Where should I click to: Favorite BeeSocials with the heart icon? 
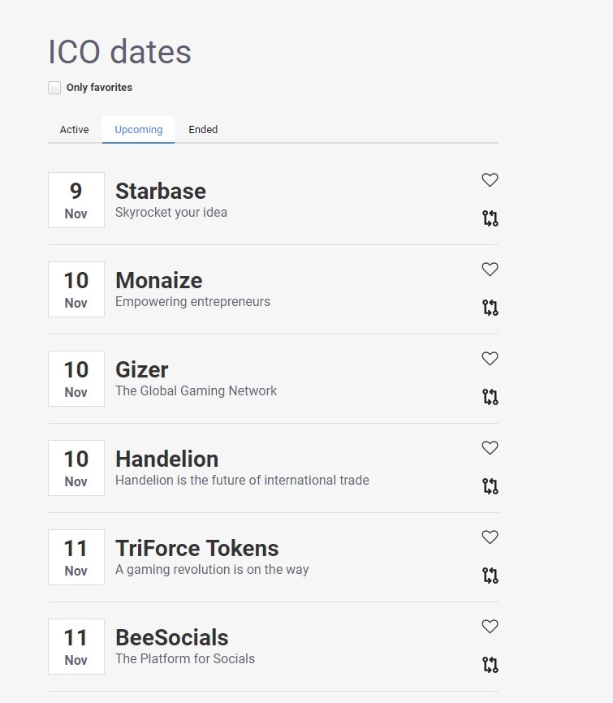(490, 627)
